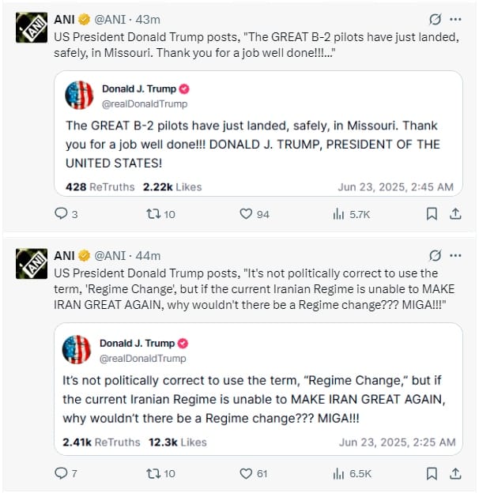
Task: View analytics showing 5.7K views
Action: point(351,214)
